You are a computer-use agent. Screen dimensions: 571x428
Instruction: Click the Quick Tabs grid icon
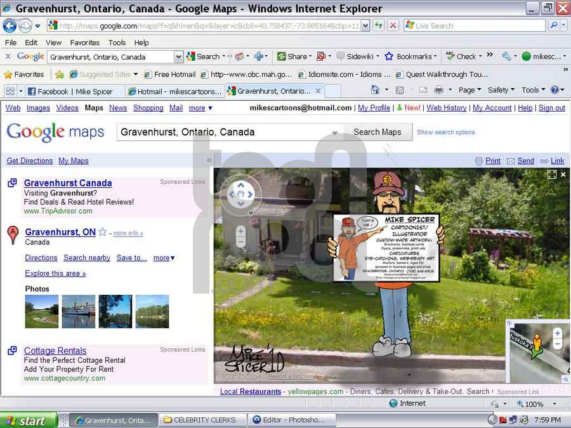pos(10,91)
